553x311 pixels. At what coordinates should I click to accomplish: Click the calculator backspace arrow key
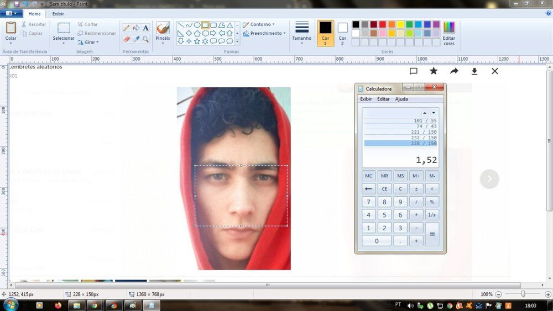368,189
